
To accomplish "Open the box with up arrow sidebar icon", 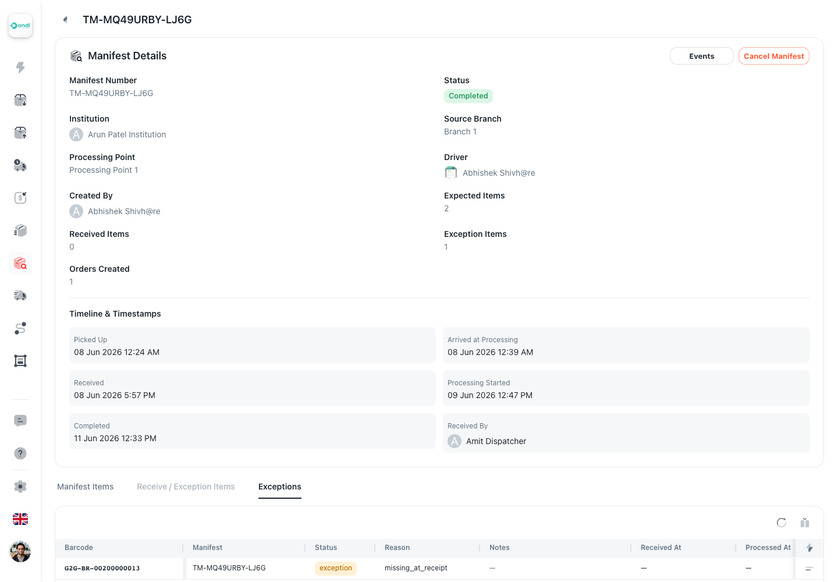I will pyautogui.click(x=20, y=133).
